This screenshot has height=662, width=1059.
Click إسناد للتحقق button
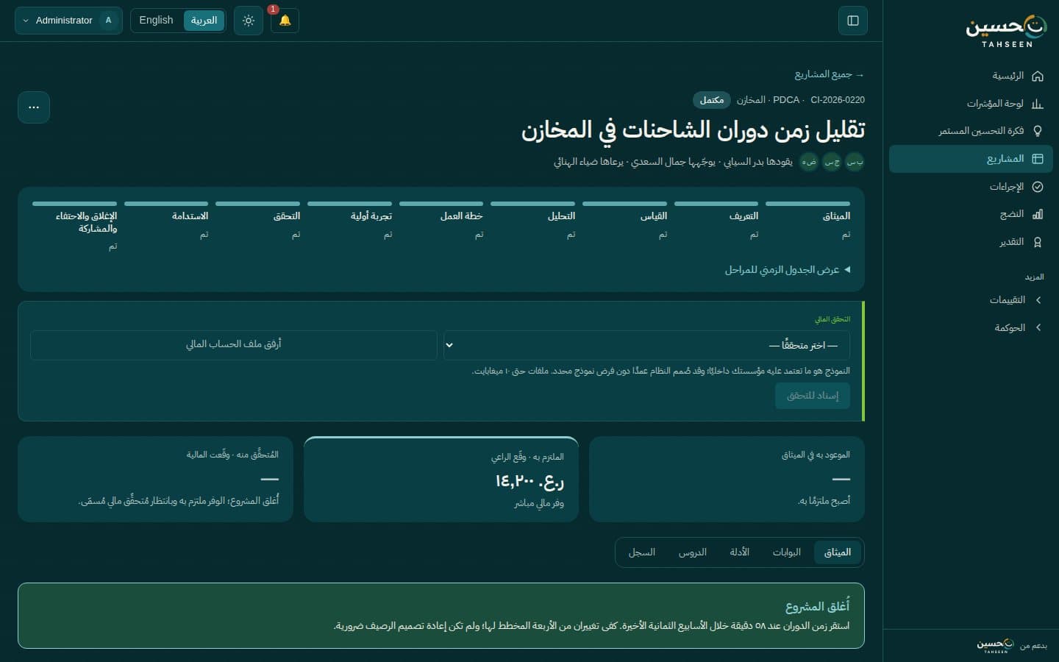coord(813,396)
